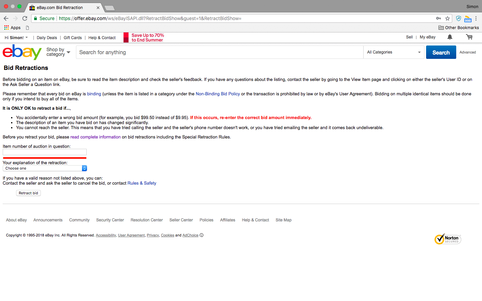The height and width of the screenshot is (301, 482).
Task: Open Announcements footer link
Action: click(x=48, y=220)
